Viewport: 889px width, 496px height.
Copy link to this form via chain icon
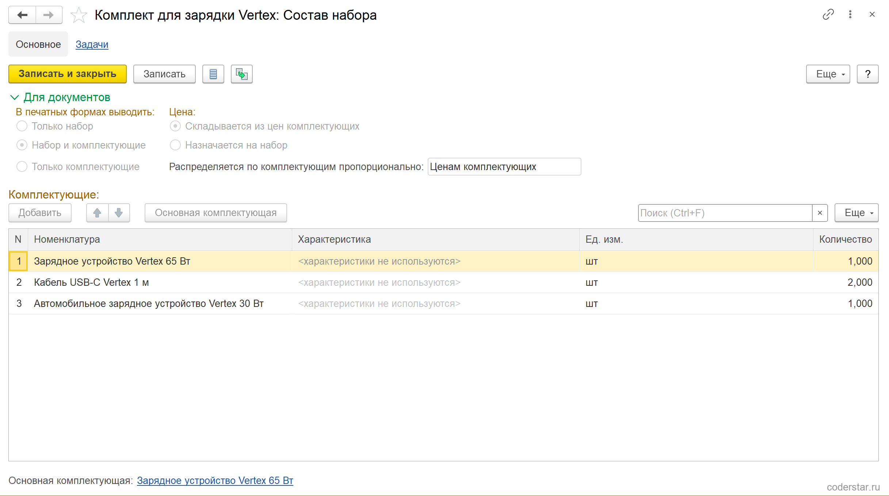(x=828, y=14)
